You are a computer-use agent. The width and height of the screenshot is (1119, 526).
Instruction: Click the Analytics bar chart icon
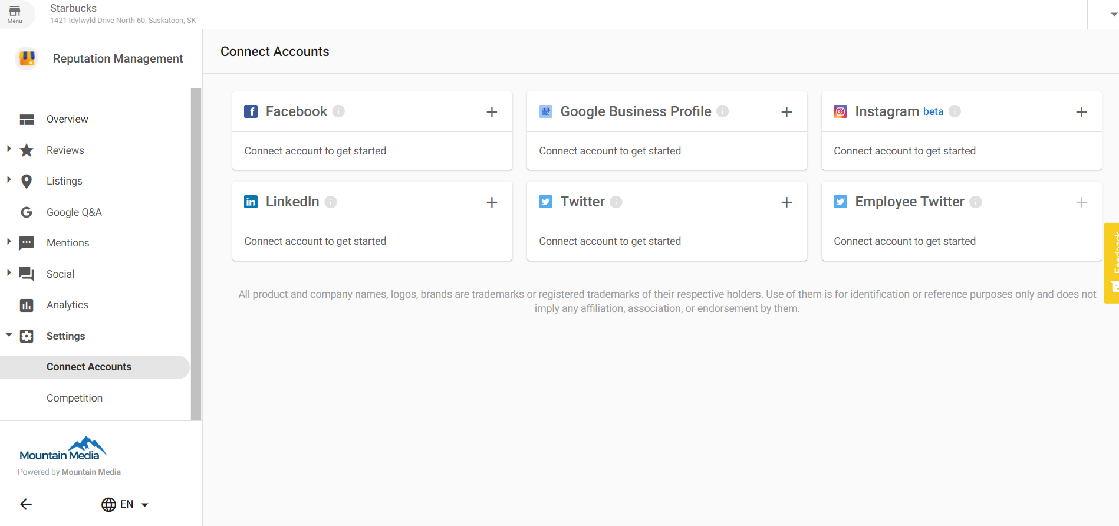[x=27, y=305]
